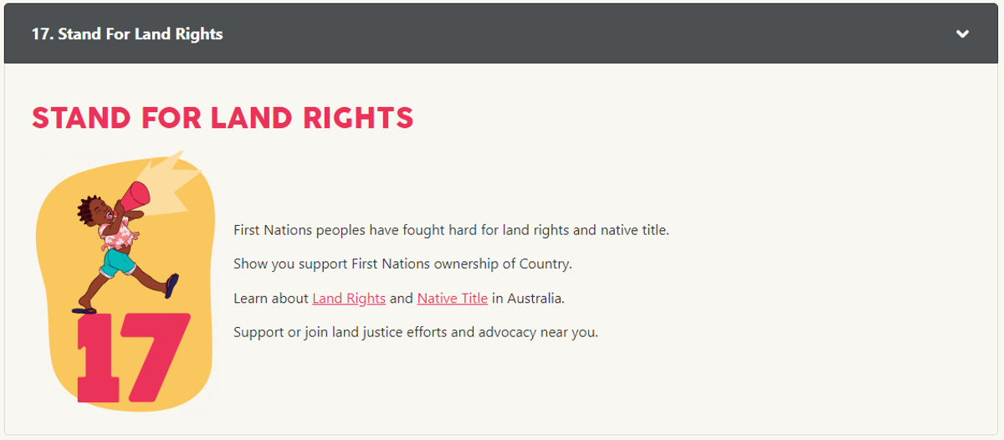Click the child's pink floral shirt
The width and height of the screenshot is (1004, 440).
coord(117,233)
